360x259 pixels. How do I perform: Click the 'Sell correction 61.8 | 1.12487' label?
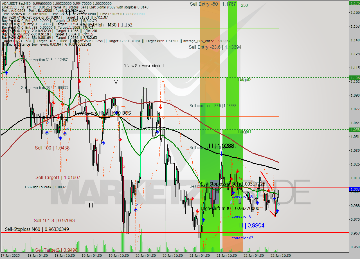[x=44, y=60]
